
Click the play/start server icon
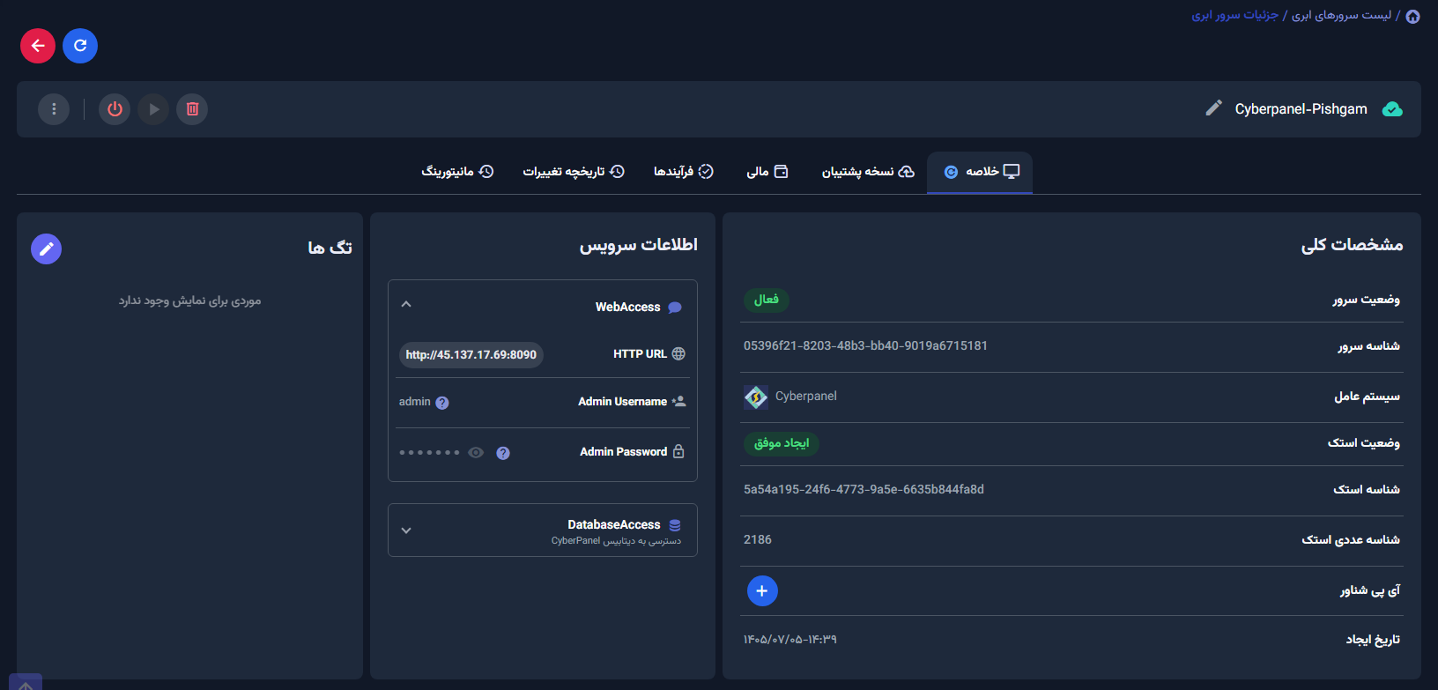click(153, 109)
